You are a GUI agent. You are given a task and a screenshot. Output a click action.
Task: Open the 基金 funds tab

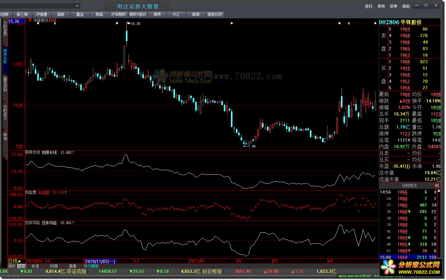(x=80, y=14)
